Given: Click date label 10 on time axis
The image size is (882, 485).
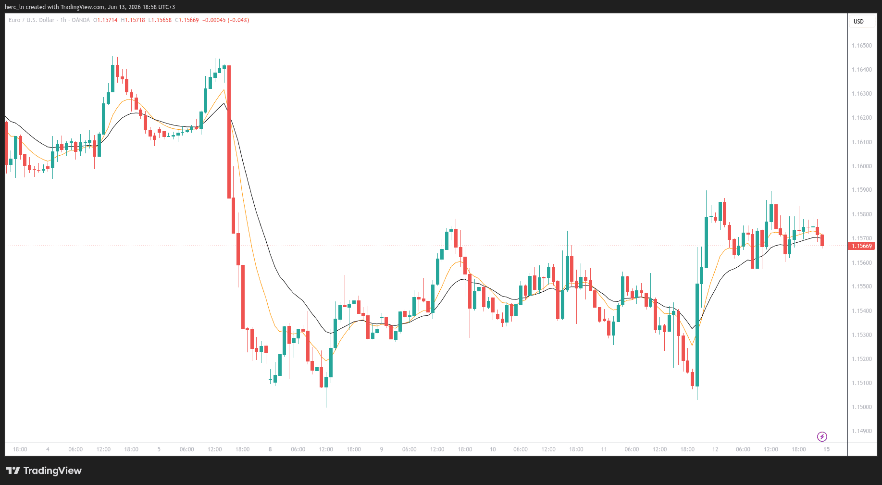Looking at the screenshot, I should 493,449.
